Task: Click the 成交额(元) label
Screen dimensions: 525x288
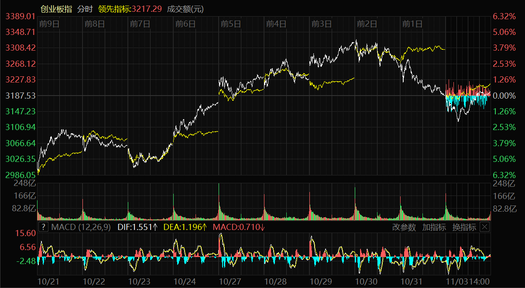Action: click(x=185, y=9)
